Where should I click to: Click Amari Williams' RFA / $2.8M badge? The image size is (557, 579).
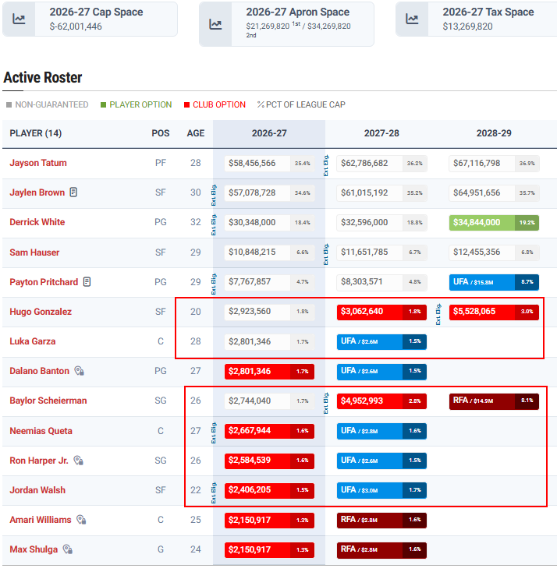pos(381,520)
